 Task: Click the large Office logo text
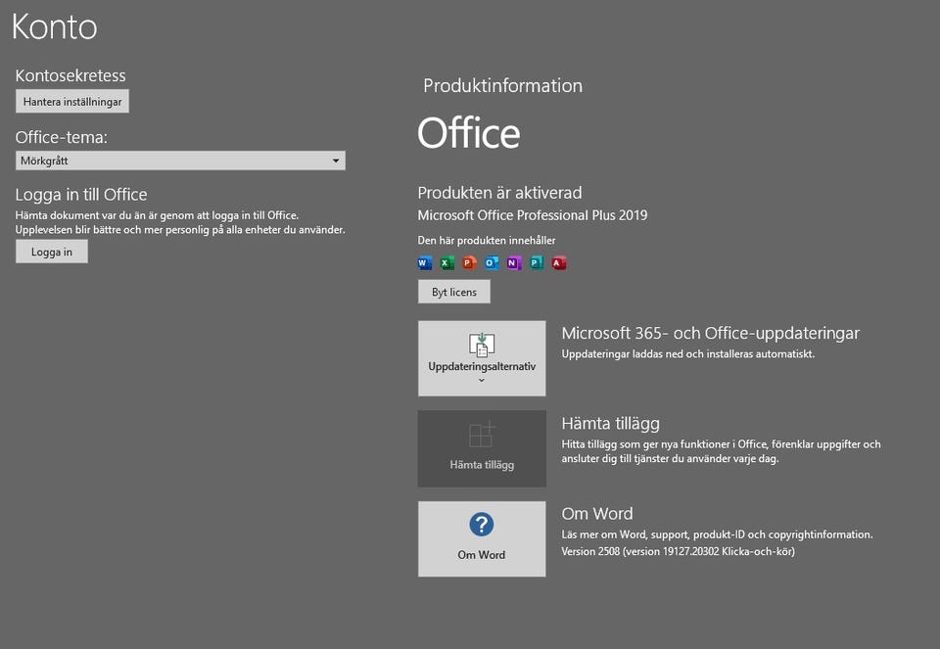point(469,133)
